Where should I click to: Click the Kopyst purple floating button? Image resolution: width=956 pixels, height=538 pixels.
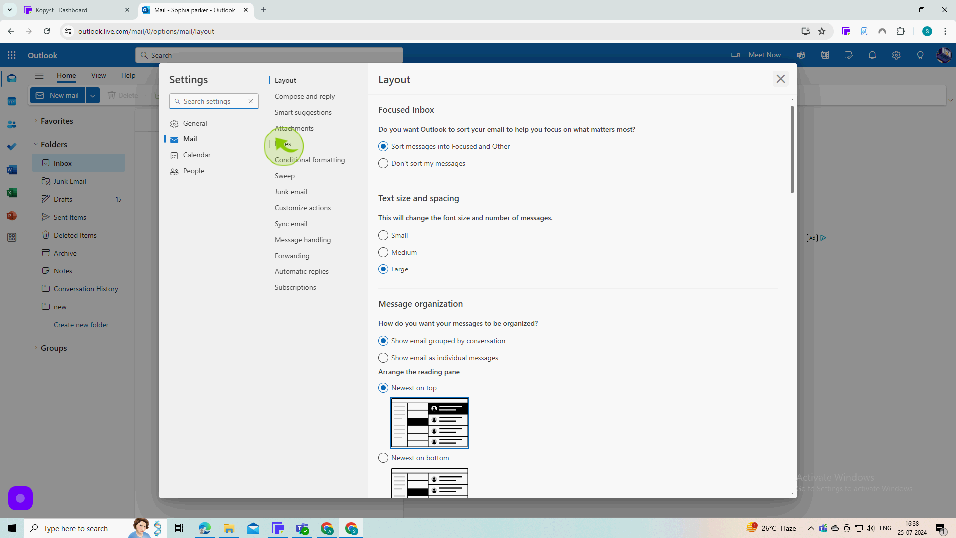pyautogui.click(x=20, y=498)
